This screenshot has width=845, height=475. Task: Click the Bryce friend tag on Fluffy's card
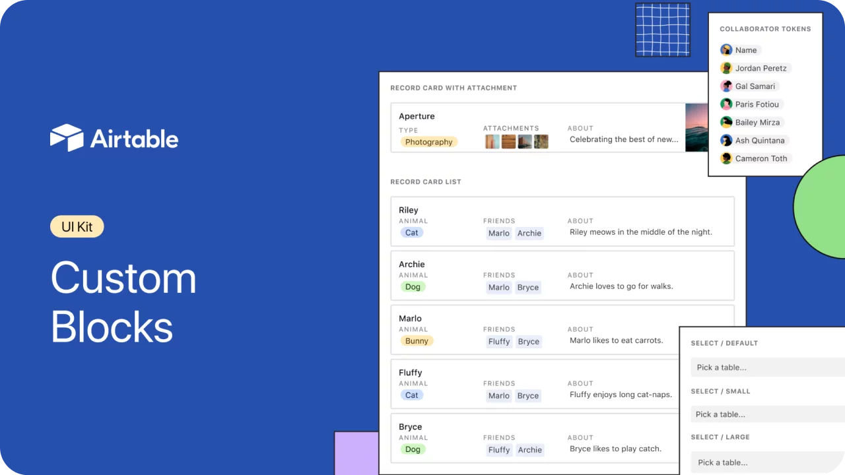(528, 395)
